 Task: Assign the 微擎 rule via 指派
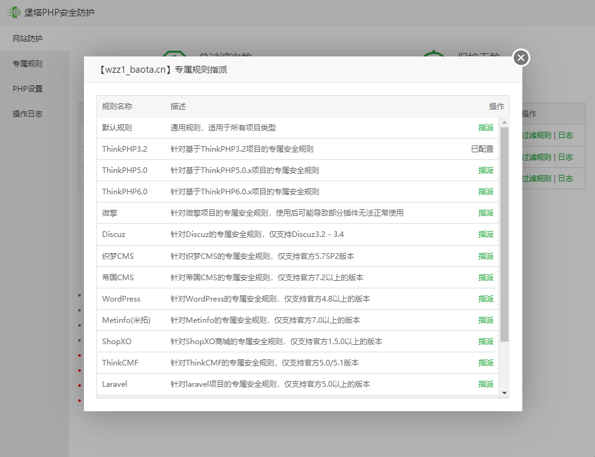pos(486,213)
